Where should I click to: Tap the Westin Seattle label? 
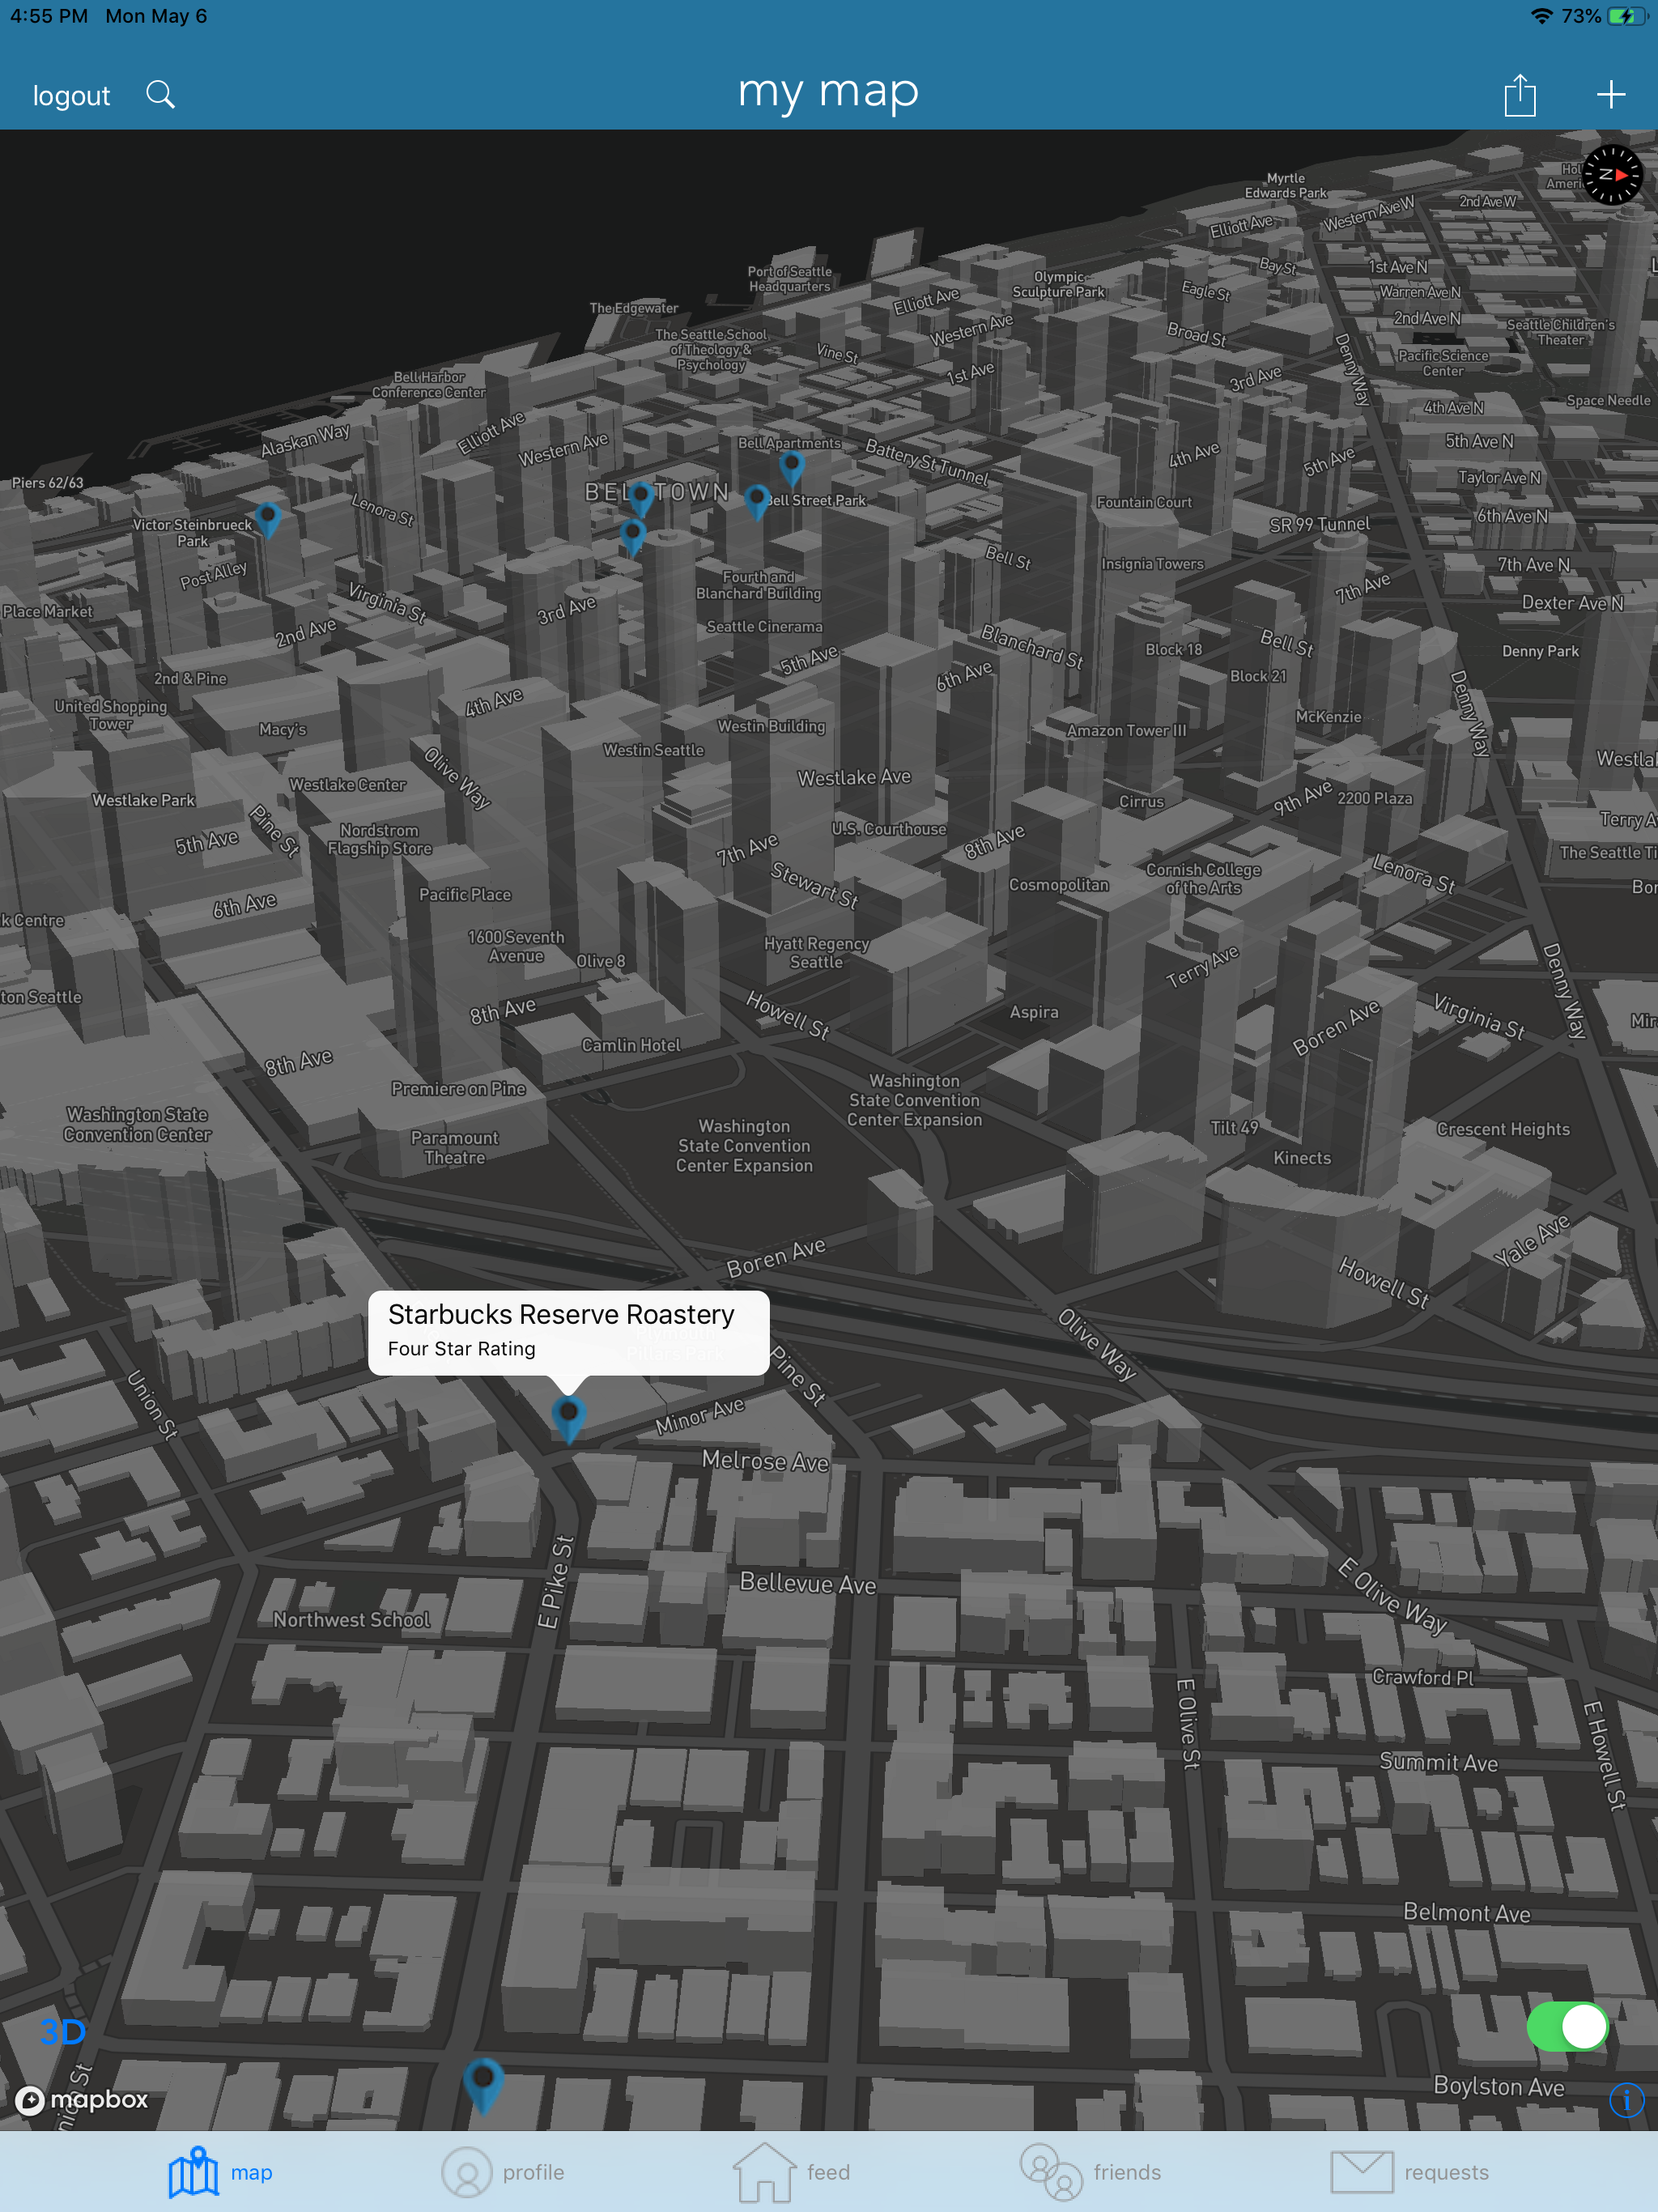click(x=653, y=750)
